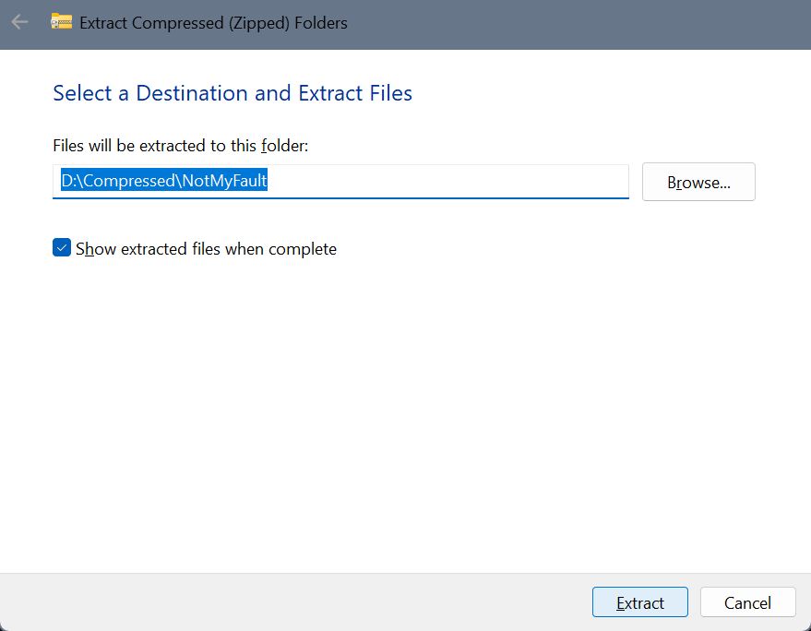Open the Browse... folder picker

tap(698, 182)
